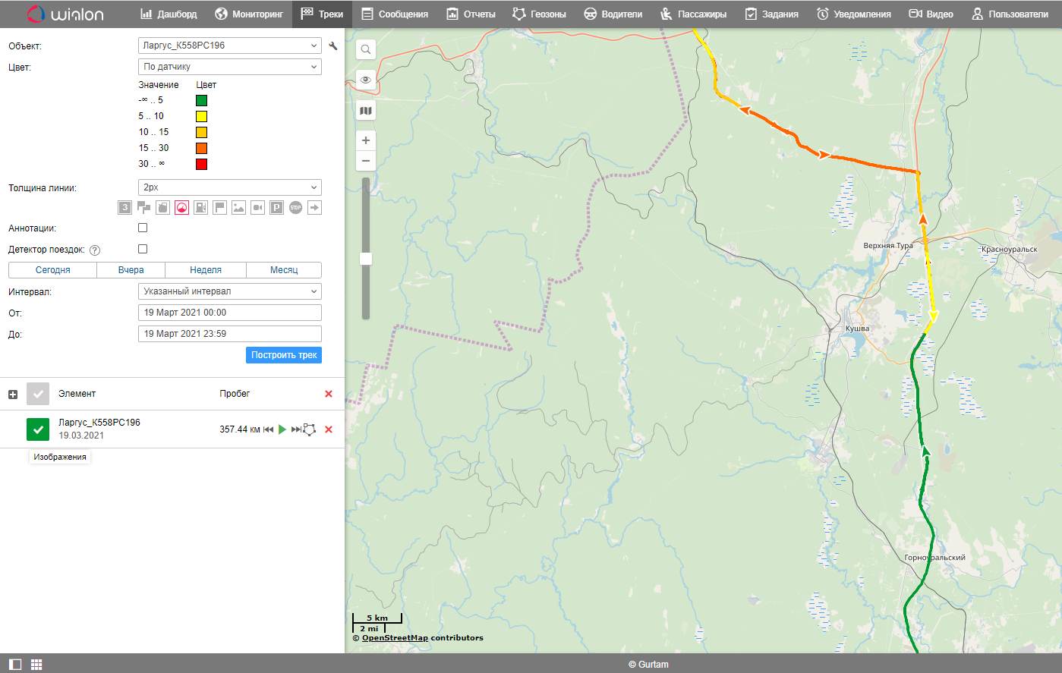Open the map layers icon
Viewport: 1062px width, 673px height.
pyautogui.click(x=366, y=111)
